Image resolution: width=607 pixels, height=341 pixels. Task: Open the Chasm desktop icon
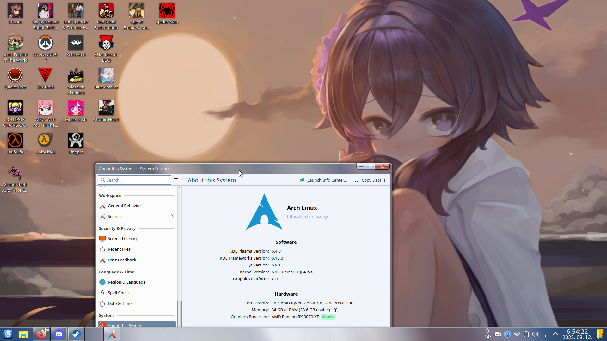pos(15,13)
